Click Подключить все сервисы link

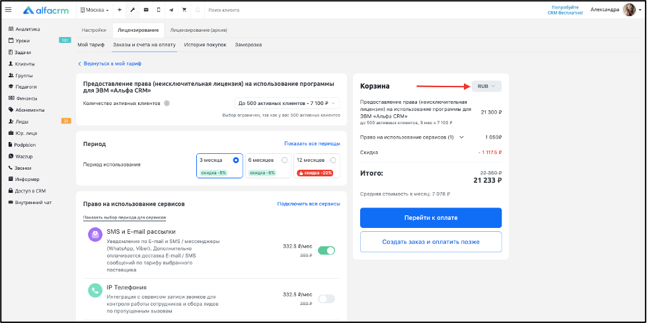pos(309,204)
